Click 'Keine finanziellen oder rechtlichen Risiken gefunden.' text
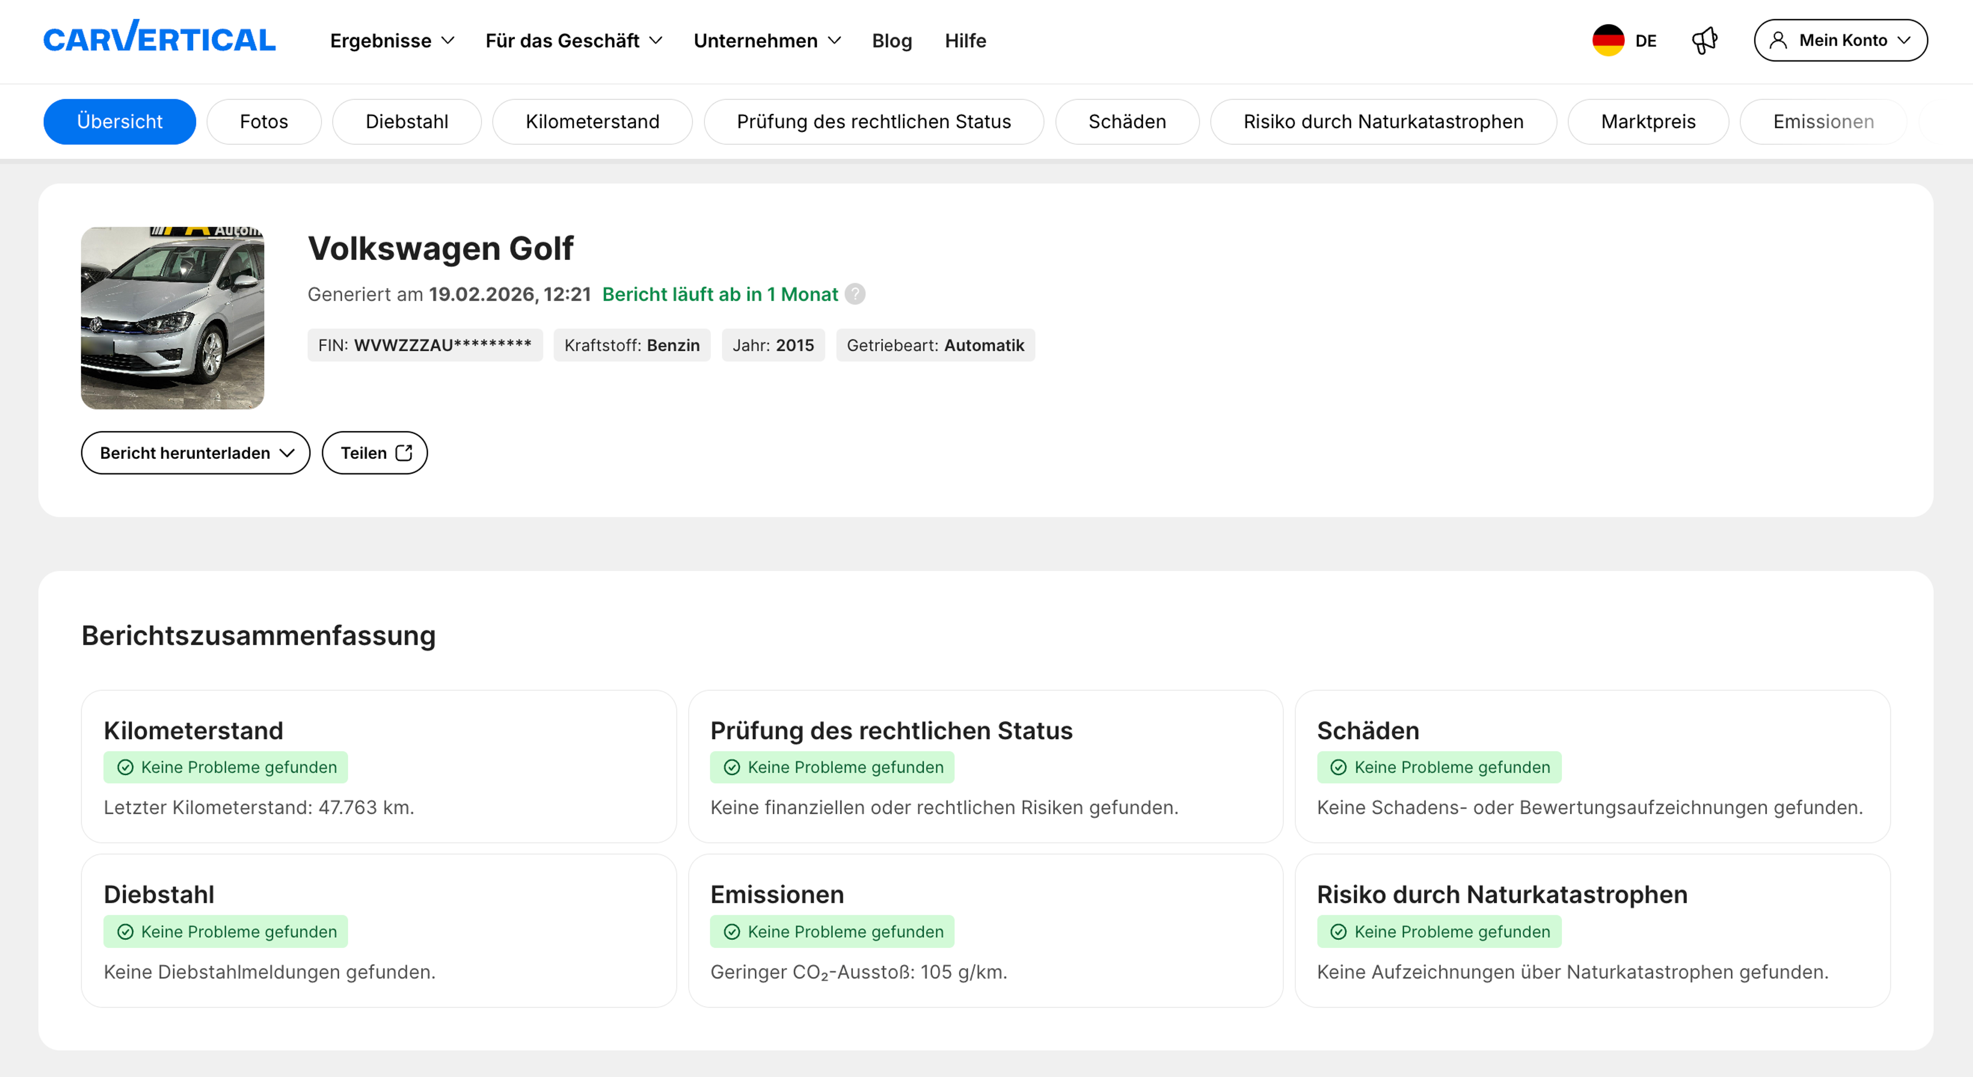The width and height of the screenshot is (1973, 1077). click(944, 807)
